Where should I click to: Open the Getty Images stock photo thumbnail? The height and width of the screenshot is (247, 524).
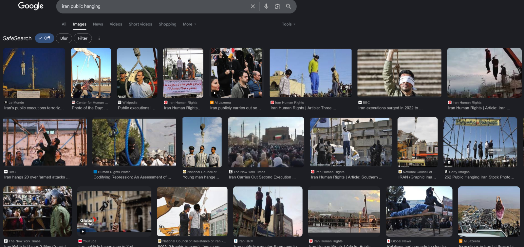pyautogui.click(x=480, y=142)
